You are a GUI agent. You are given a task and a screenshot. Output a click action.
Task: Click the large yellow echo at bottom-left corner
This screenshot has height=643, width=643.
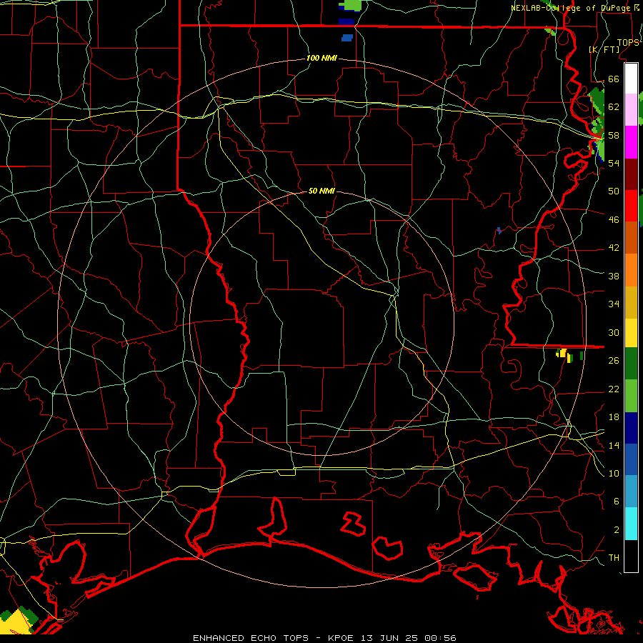pyautogui.click(x=16, y=623)
